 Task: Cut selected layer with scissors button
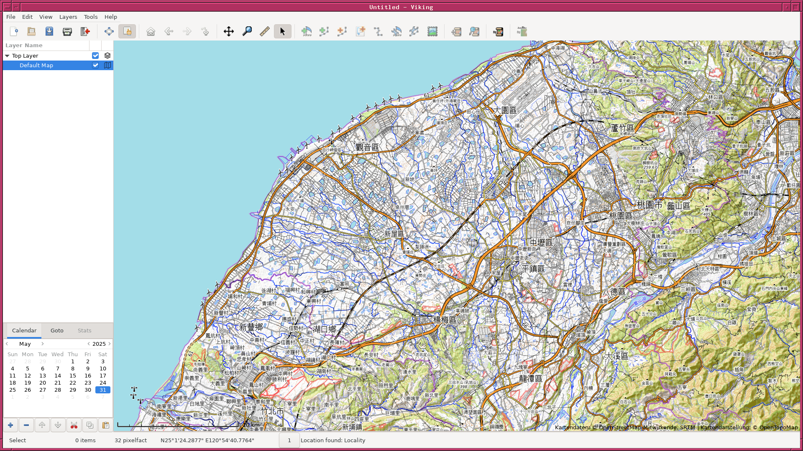74,425
